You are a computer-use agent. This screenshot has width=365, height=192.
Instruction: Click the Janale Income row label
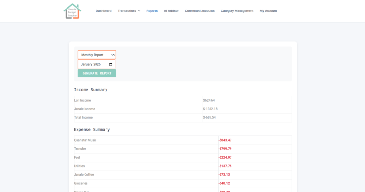coord(84,109)
